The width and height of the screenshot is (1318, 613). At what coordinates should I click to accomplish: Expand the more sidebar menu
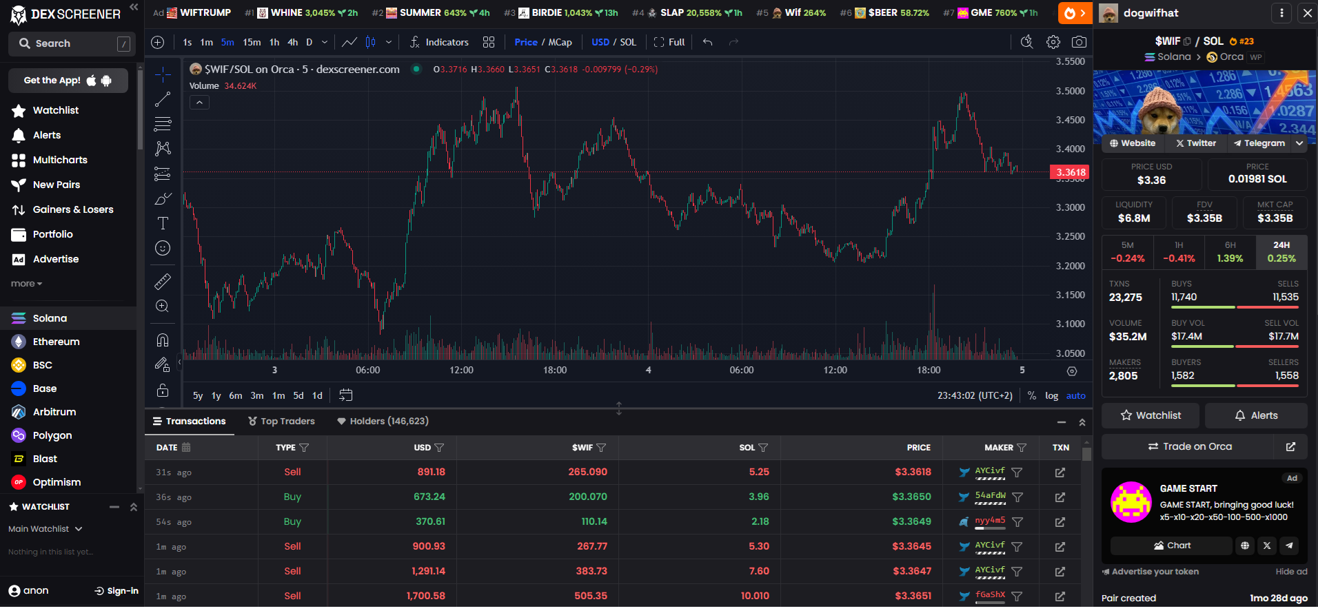tap(26, 284)
